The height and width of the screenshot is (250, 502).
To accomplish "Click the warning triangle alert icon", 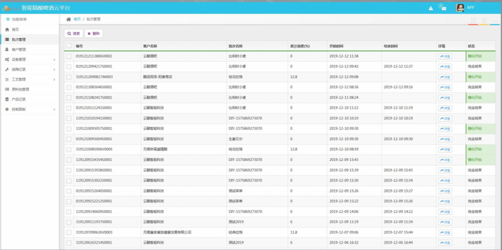I will tap(431, 9).
